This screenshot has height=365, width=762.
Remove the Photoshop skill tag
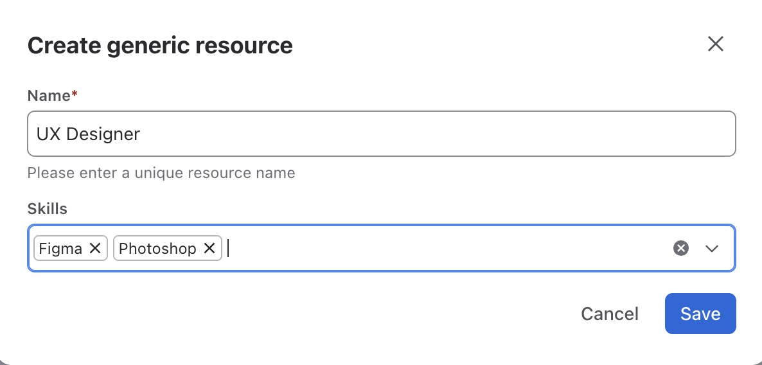click(209, 248)
